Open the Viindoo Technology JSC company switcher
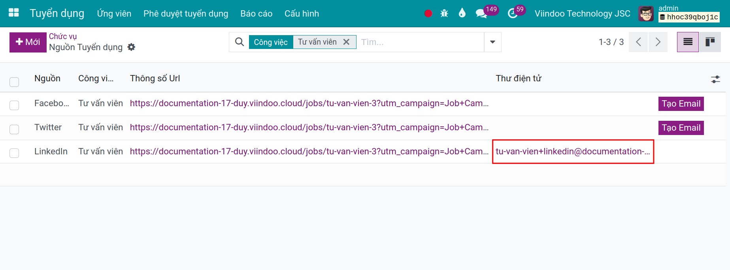Viewport: 730px width, 270px height. (582, 13)
